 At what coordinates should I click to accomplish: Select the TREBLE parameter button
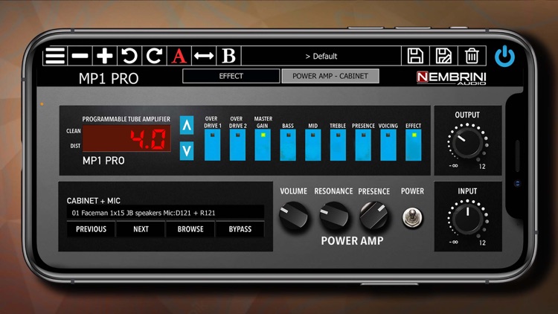tap(338, 145)
